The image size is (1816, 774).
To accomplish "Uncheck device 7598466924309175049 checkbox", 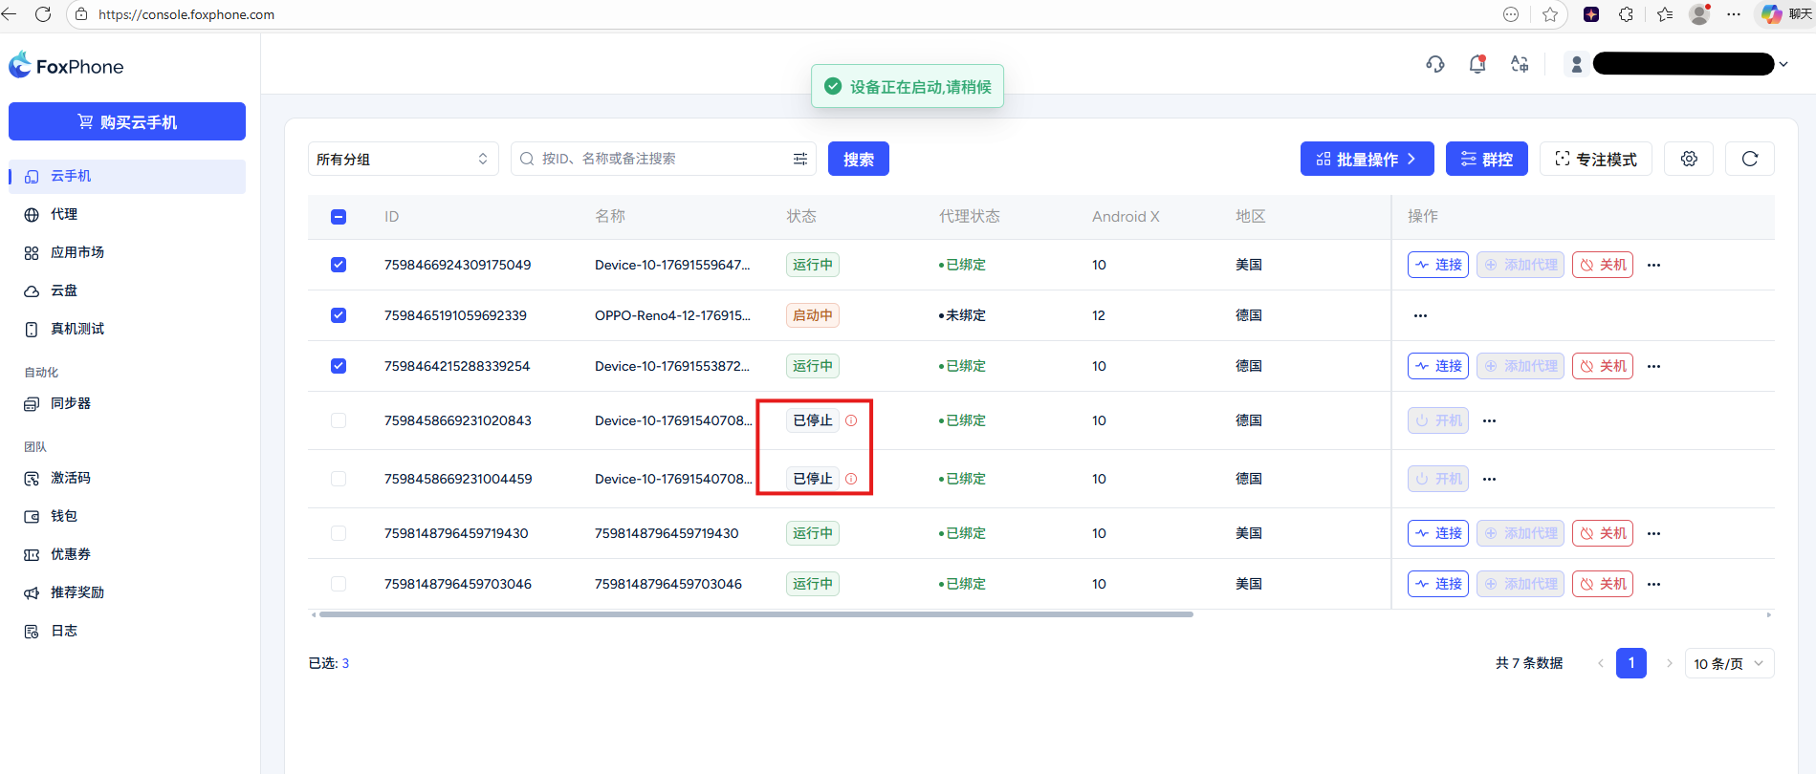I will 339,265.
